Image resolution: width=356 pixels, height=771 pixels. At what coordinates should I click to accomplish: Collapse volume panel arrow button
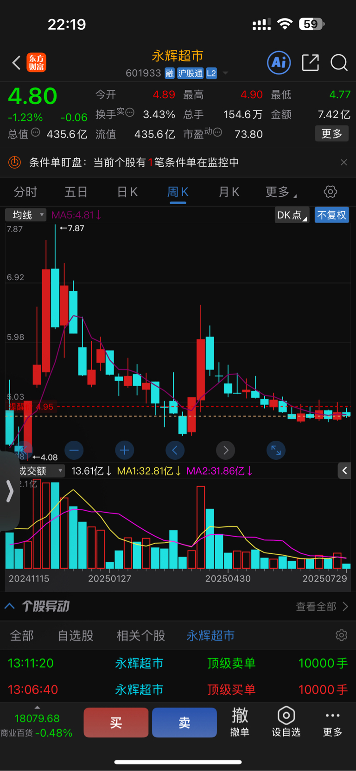tap(344, 471)
